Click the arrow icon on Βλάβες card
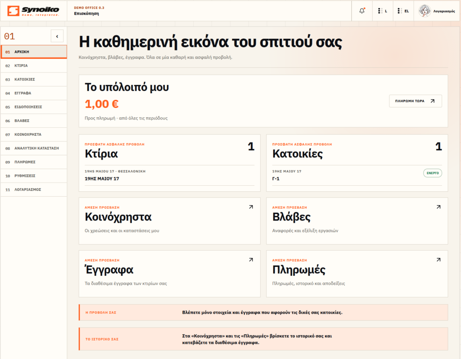Screen dimensions: 461x359 click(438, 207)
